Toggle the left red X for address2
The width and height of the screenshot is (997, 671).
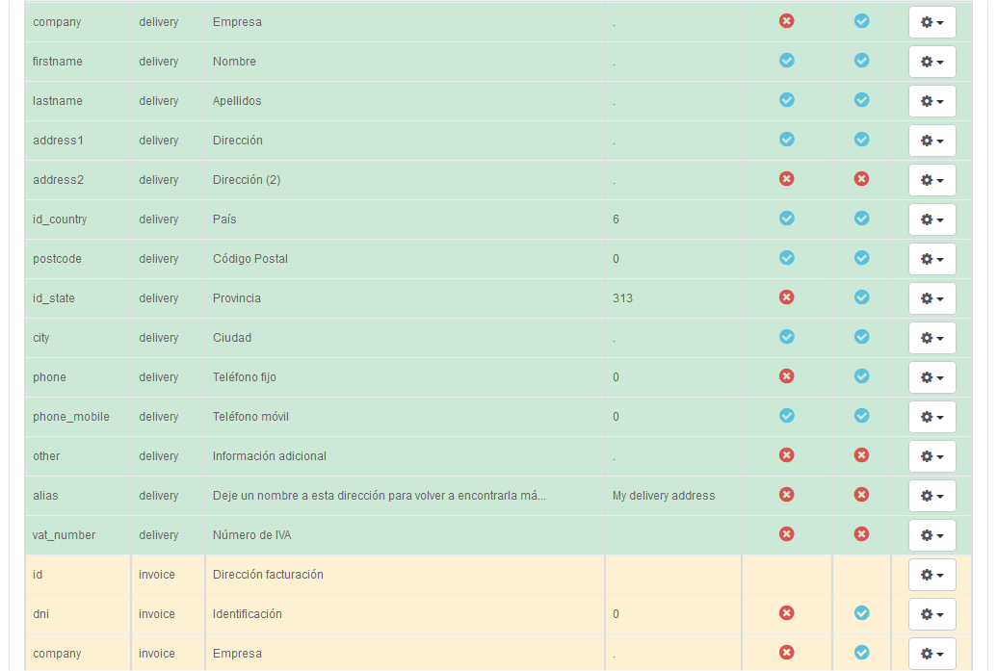pyautogui.click(x=786, y=179)
